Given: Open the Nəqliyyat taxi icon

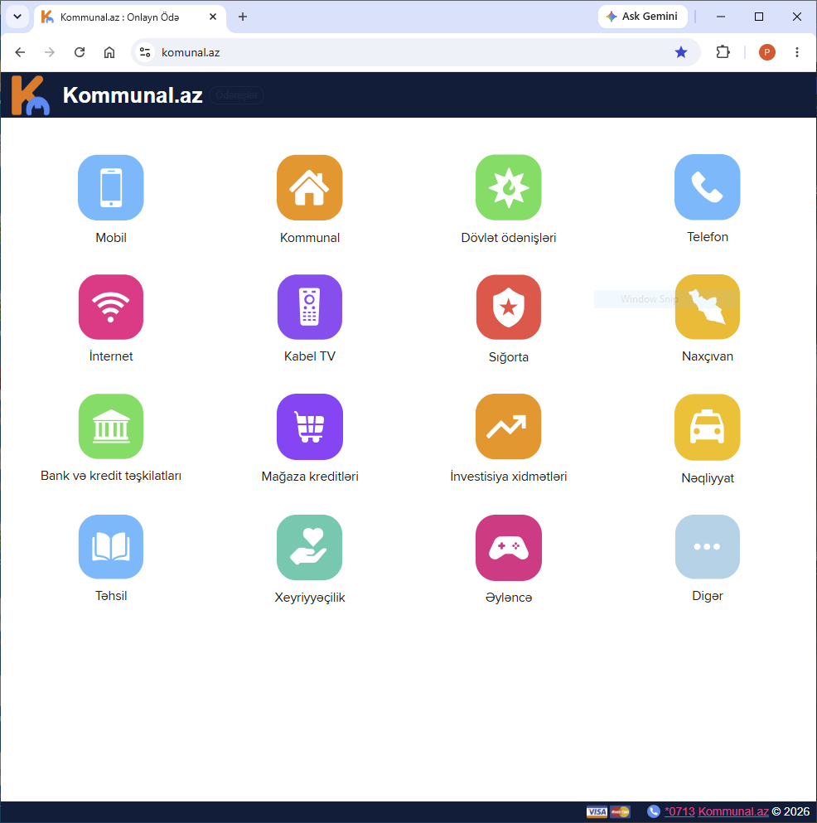Looking at the screenshot, I should (708, 427).
